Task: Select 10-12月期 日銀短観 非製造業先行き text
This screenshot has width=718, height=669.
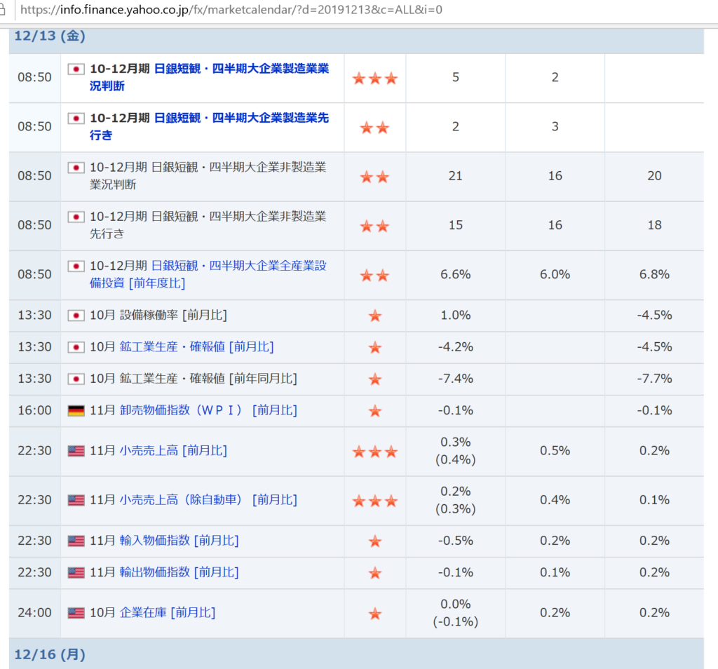Action: pos(208,225)
